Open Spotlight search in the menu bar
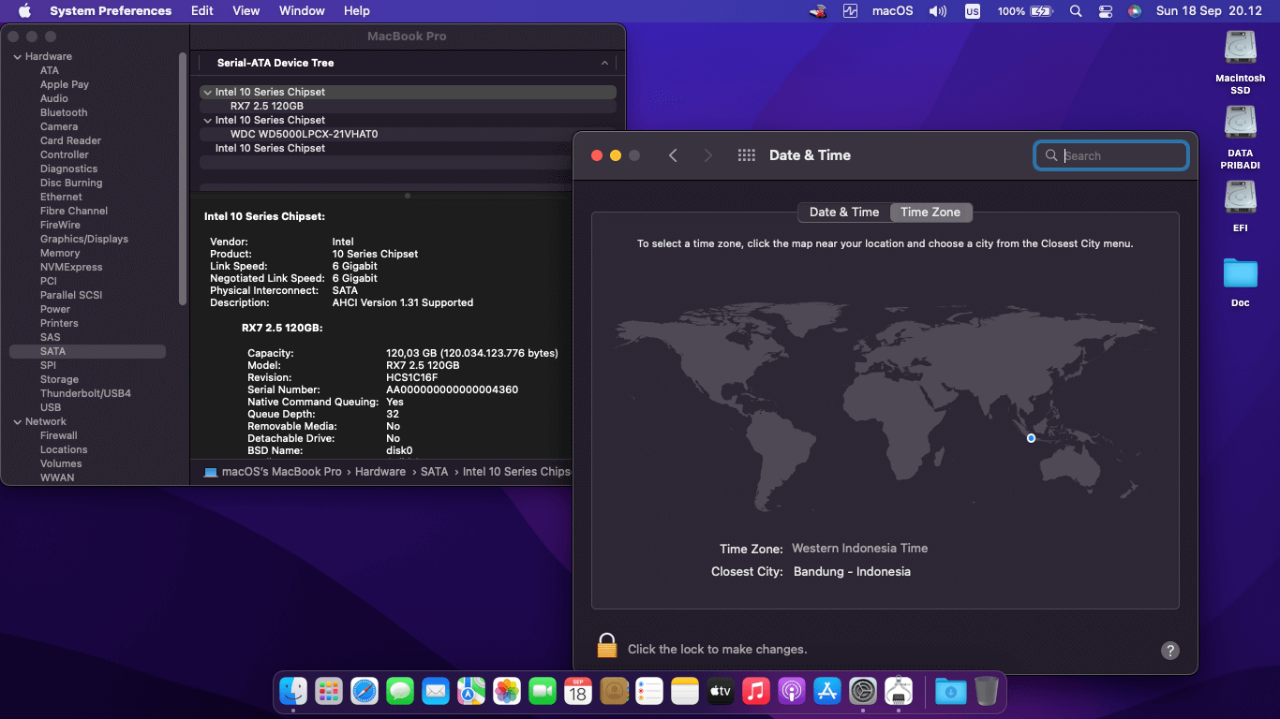The image size is (1280, 719). [x=1076, y=11]
